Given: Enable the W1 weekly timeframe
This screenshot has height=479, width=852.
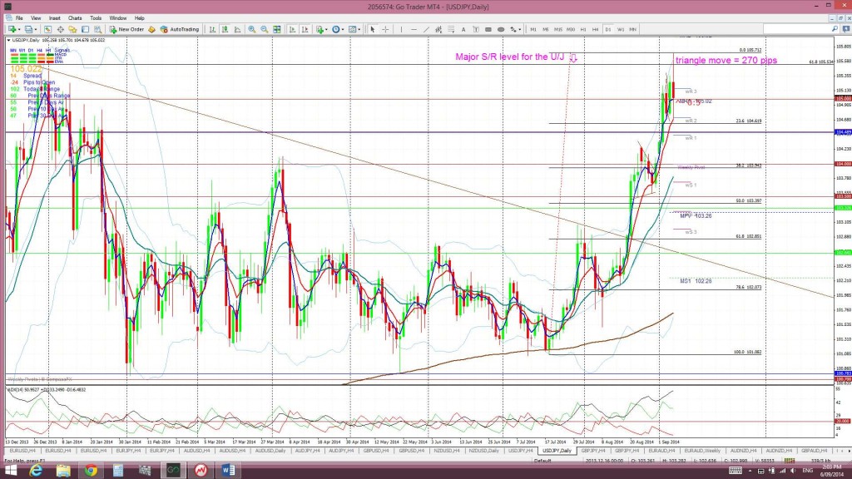Looking at the screenshot, I should [621, 29].
